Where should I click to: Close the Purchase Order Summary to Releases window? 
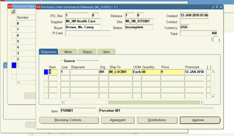[x=221, y=7]
